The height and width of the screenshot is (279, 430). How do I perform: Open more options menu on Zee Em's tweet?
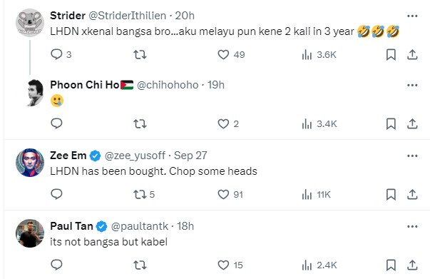(412, 156)
